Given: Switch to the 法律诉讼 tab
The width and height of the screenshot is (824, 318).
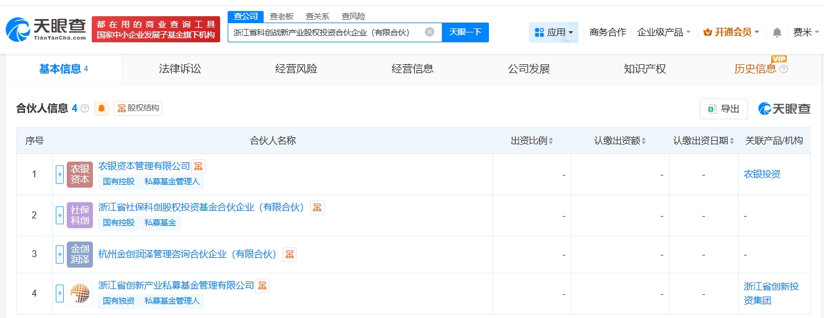Looking at the screenshot, I should (x=180, y=69).
